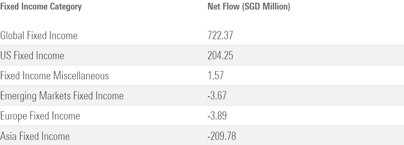404x145 pixels.
Task: Select the Europe Fixed Income category cell
Action: (40, 116)
